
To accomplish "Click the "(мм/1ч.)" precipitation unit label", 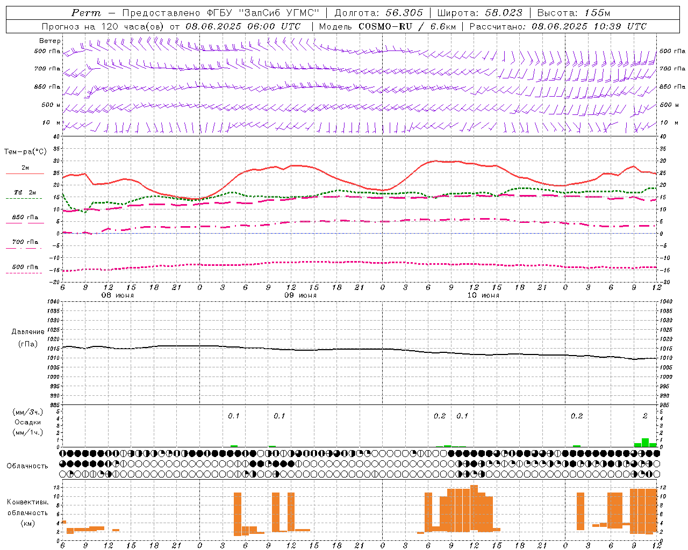I will pos(28,432).
